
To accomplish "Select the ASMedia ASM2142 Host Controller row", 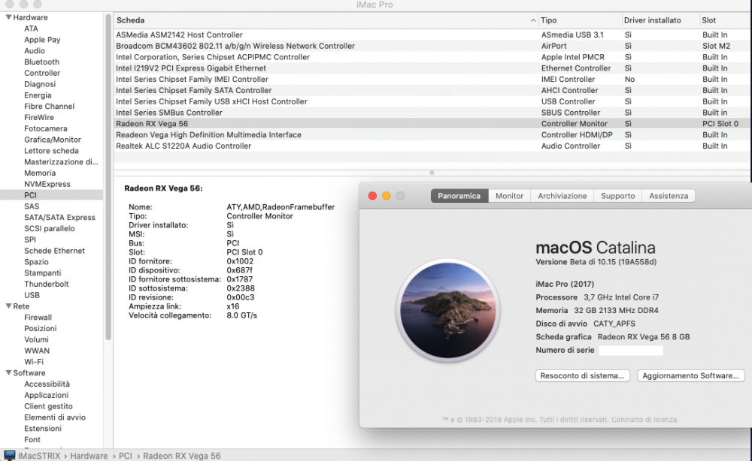I will click(432, 35).
